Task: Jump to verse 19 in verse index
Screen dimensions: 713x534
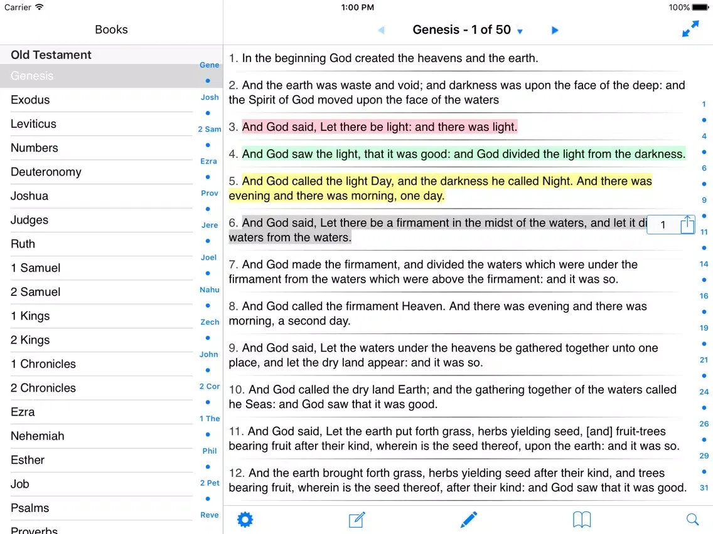Action: [704, 328]
